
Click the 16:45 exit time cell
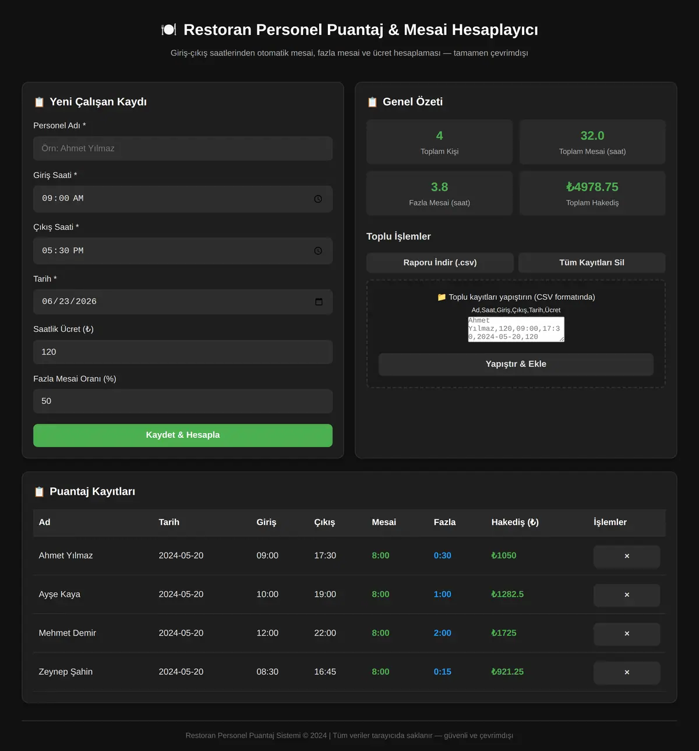325,672
